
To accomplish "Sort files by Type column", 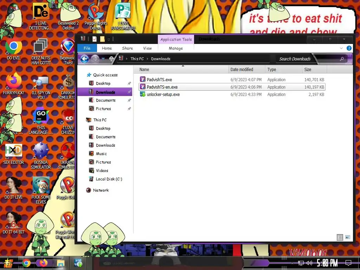I will coord(284,70).
